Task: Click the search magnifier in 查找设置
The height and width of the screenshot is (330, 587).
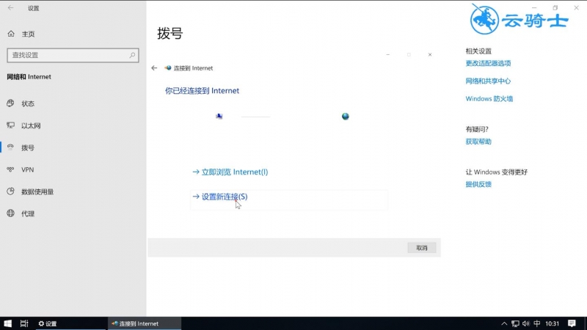Action: [132, 55]
